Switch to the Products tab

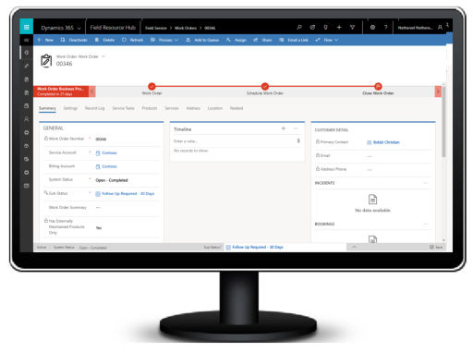[x=150, y=108]
